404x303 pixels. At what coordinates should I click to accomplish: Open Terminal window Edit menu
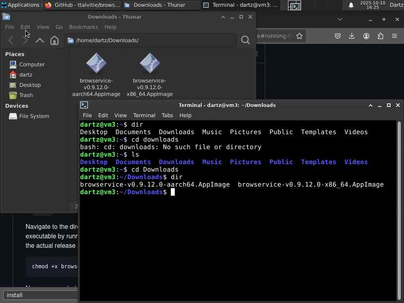(x=103, y=116)
